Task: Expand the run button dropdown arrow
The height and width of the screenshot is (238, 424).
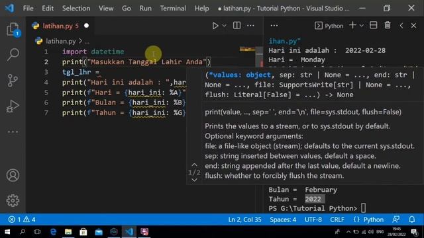Action: 224,26
